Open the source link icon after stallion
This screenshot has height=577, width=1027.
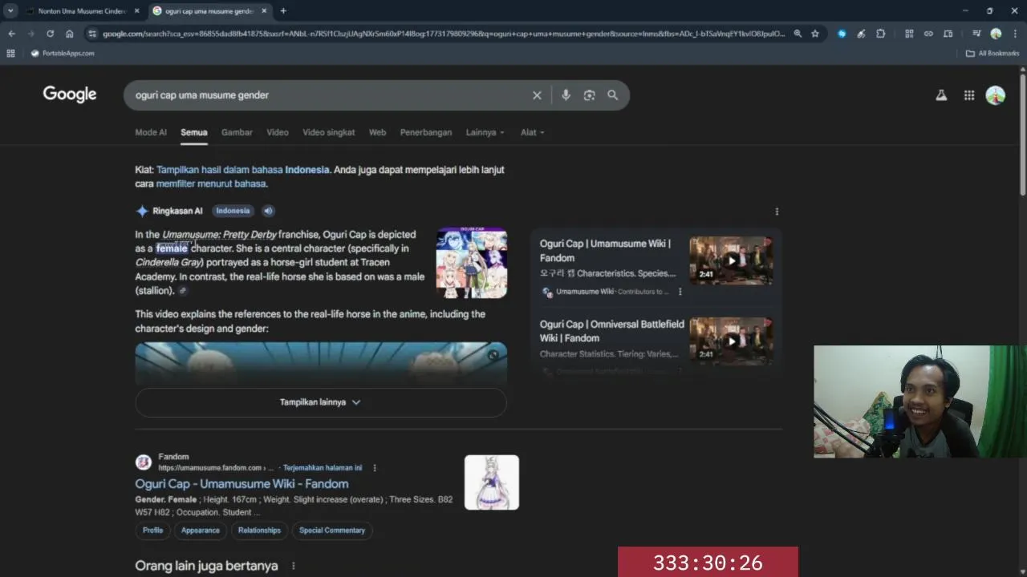tap(183, 291)
